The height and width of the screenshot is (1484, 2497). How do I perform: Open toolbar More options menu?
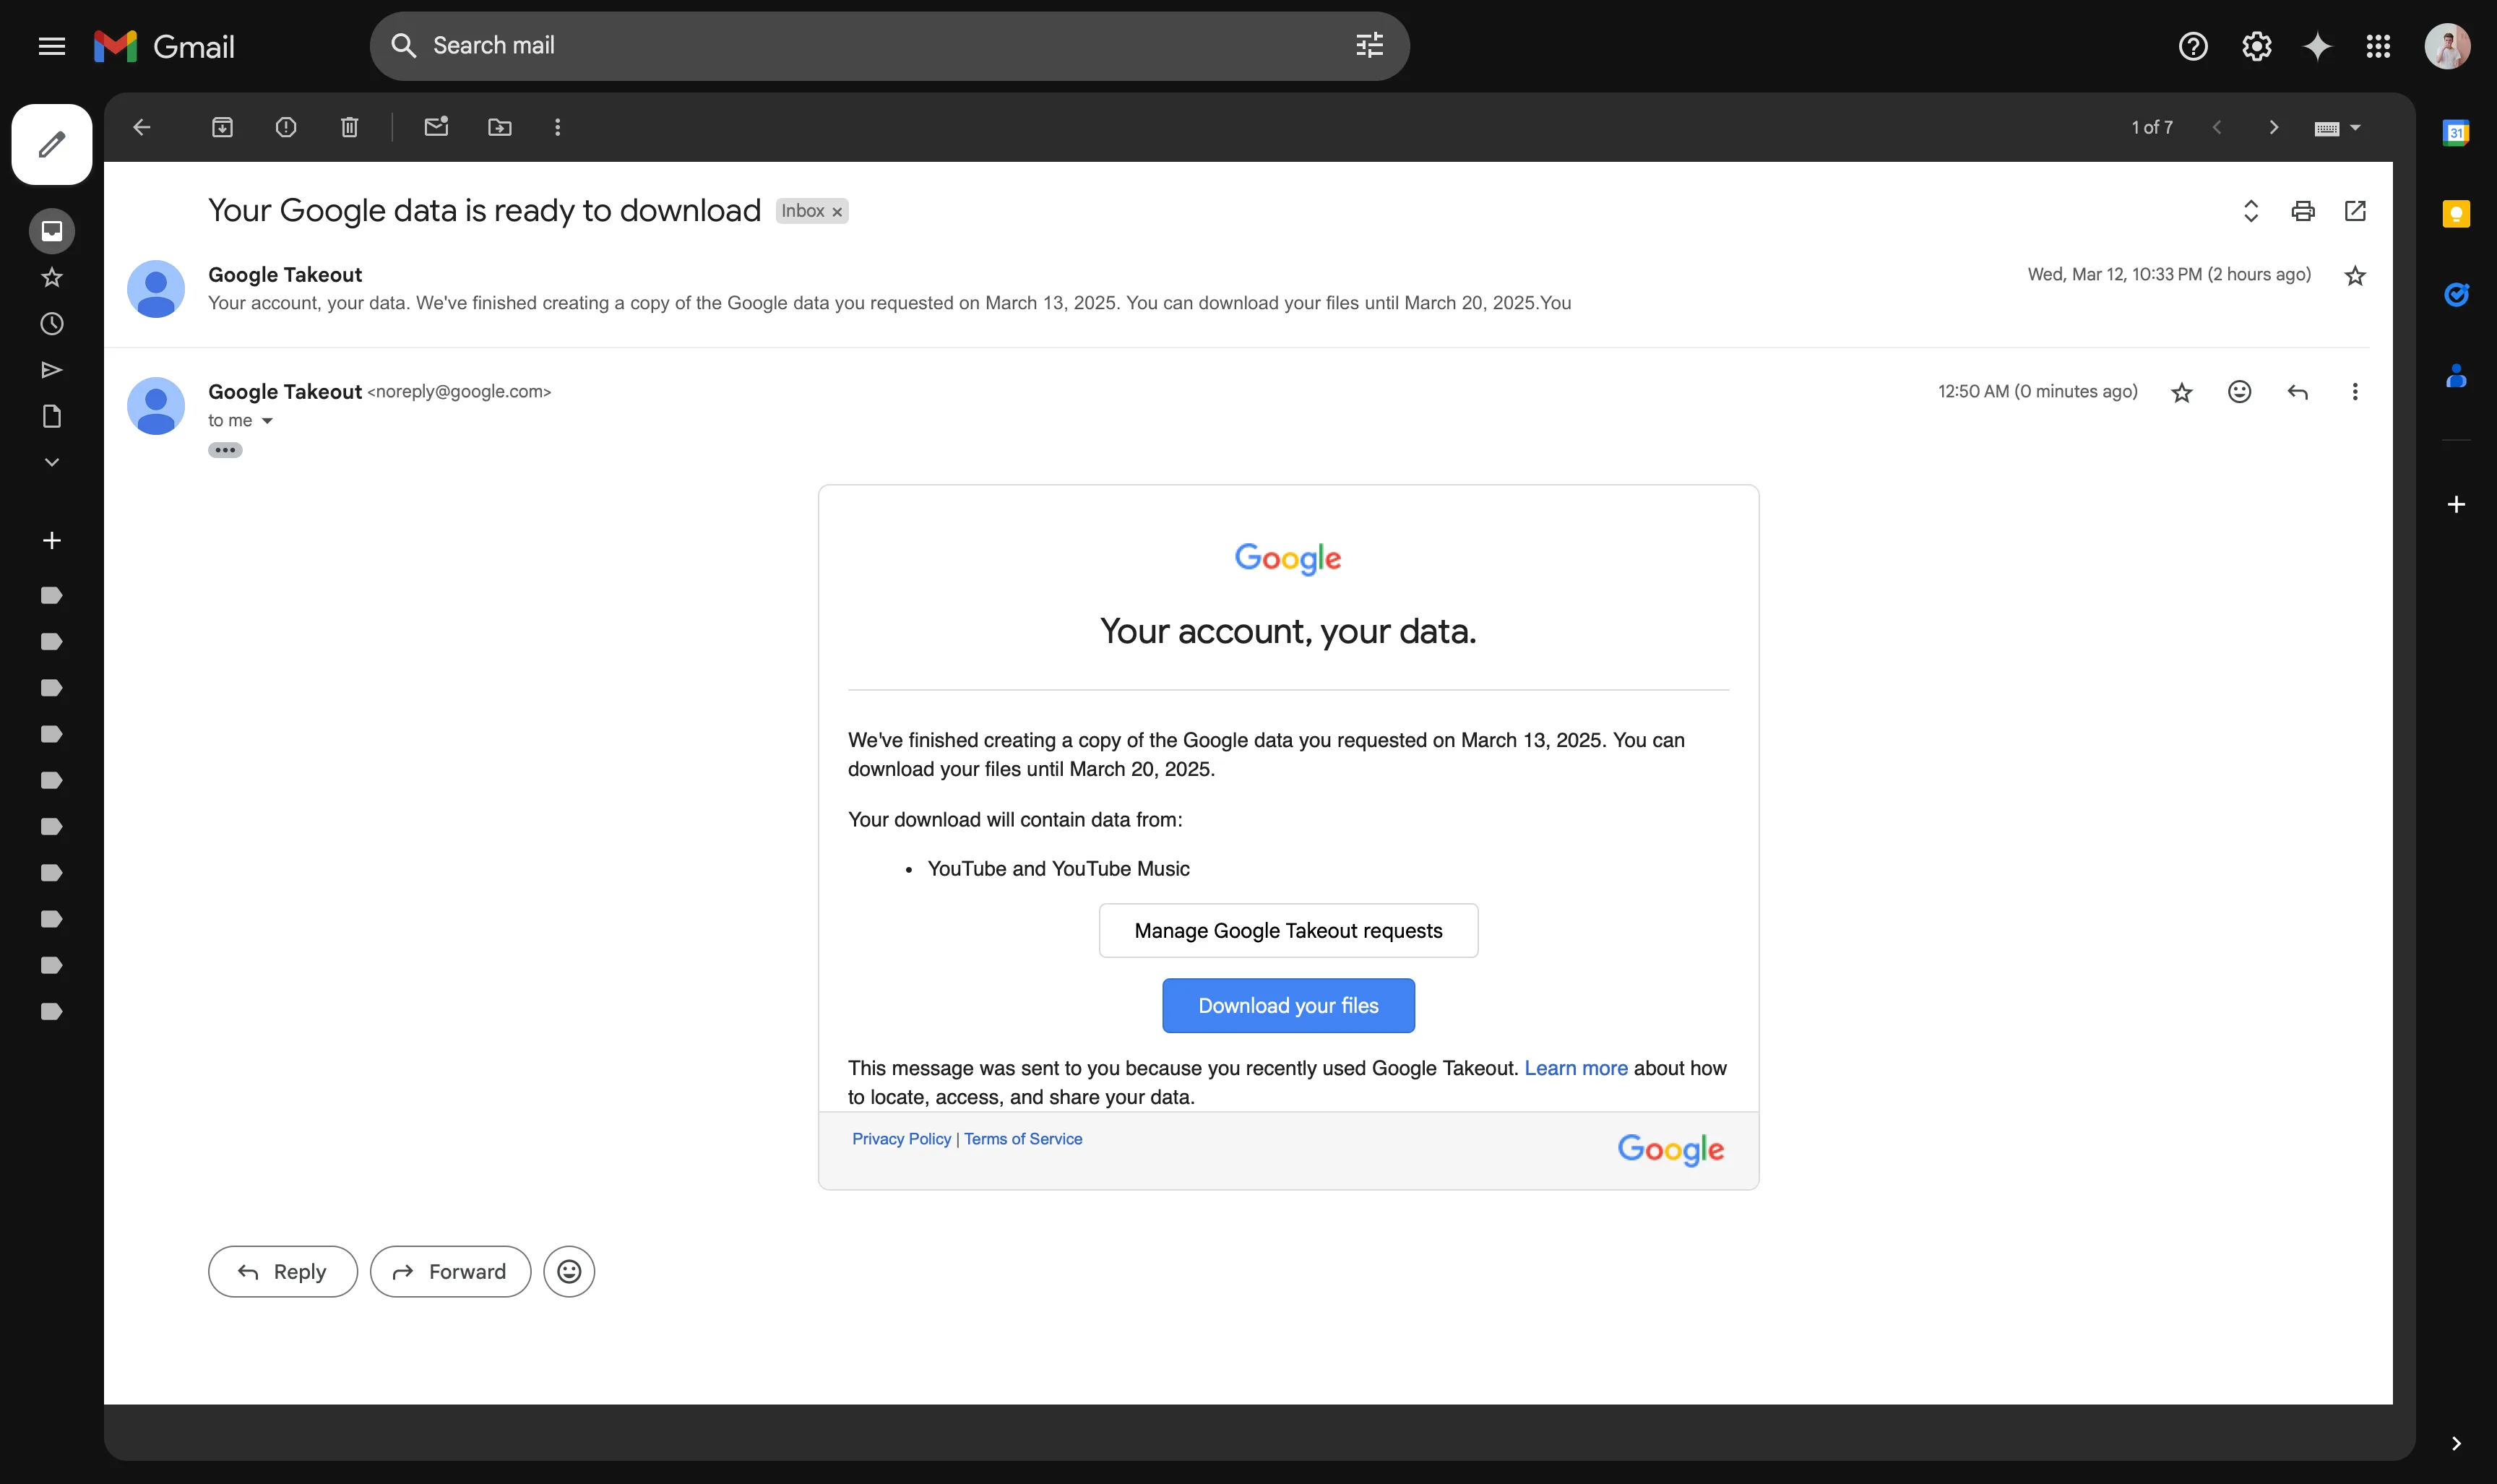point(558,127)
